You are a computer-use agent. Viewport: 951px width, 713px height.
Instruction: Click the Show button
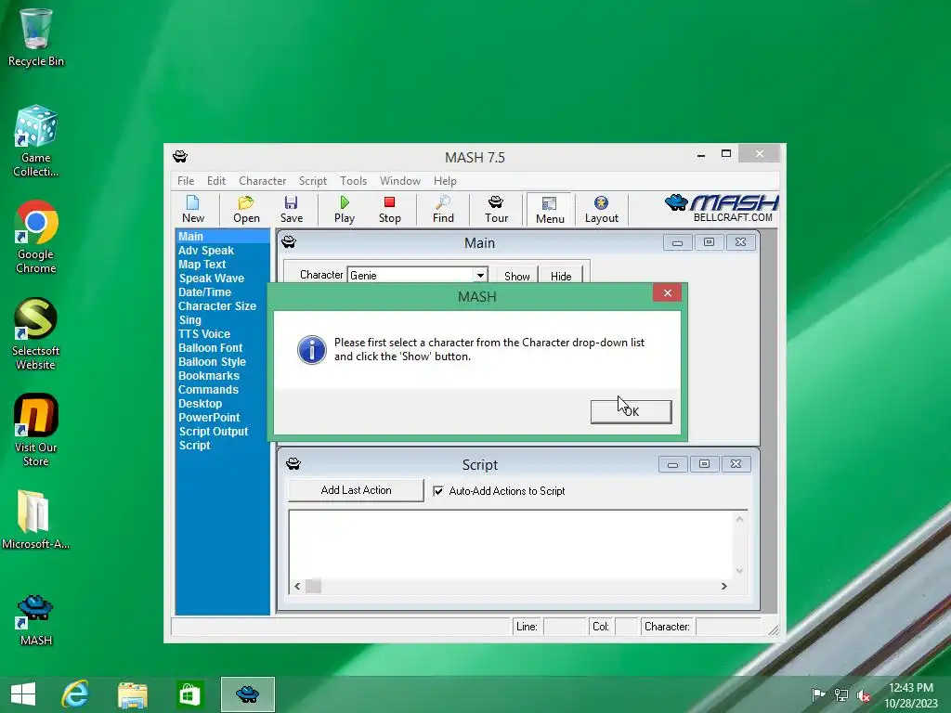(x=516, y=276)
